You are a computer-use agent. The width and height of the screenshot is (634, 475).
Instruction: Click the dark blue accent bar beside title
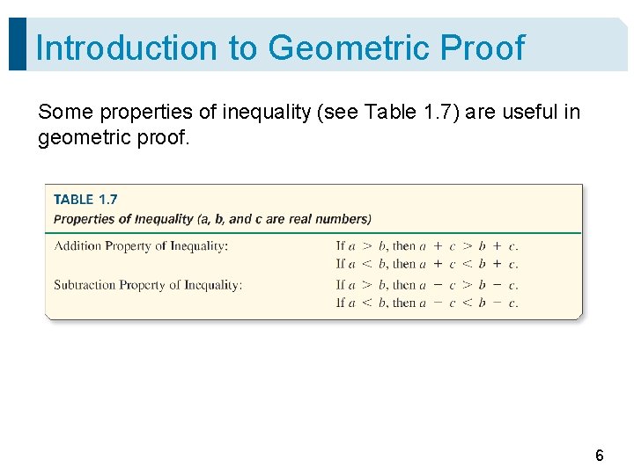click(x=17, y=44)
